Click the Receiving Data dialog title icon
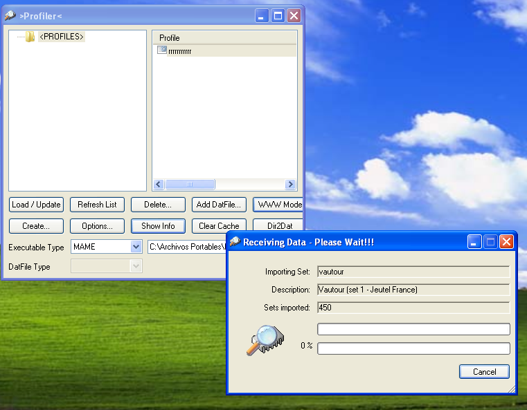 235,241
